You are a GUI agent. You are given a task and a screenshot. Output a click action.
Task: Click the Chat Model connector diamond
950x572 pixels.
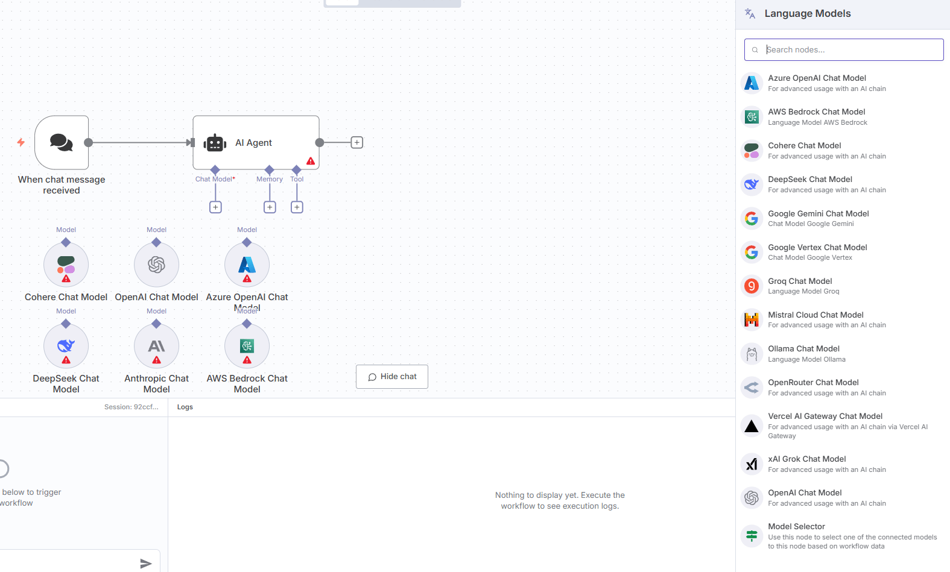[215, 170]
